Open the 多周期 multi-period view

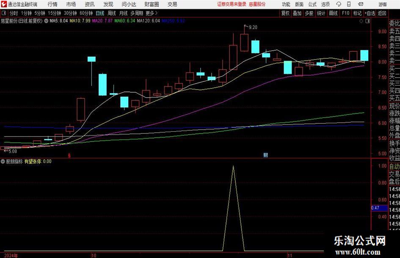pyautogui.click(x=136, y=13)
